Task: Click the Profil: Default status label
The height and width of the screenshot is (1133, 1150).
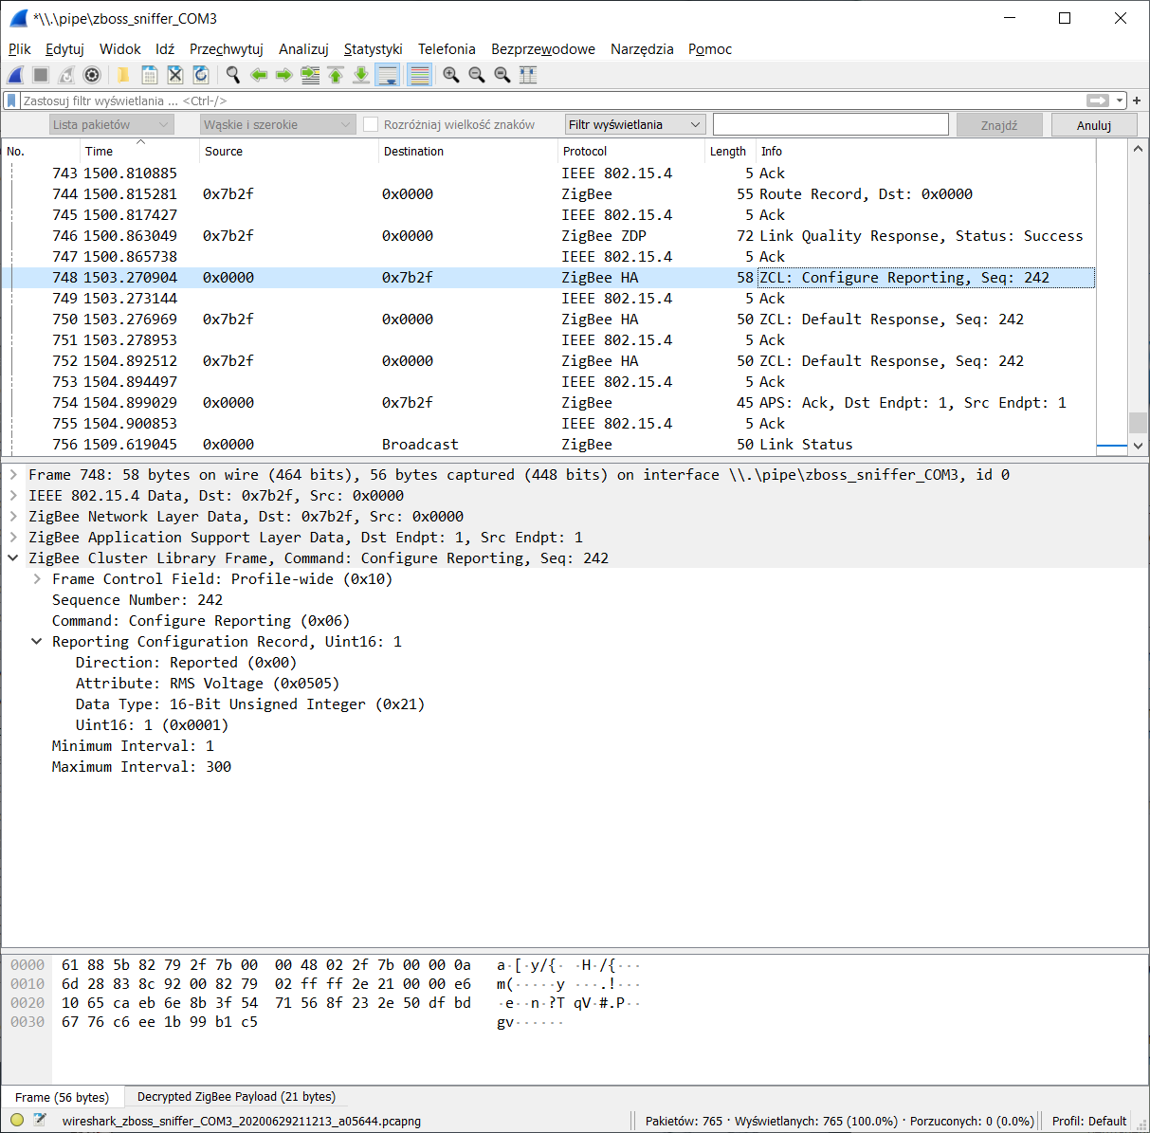Action: tap(1089, 1121)
